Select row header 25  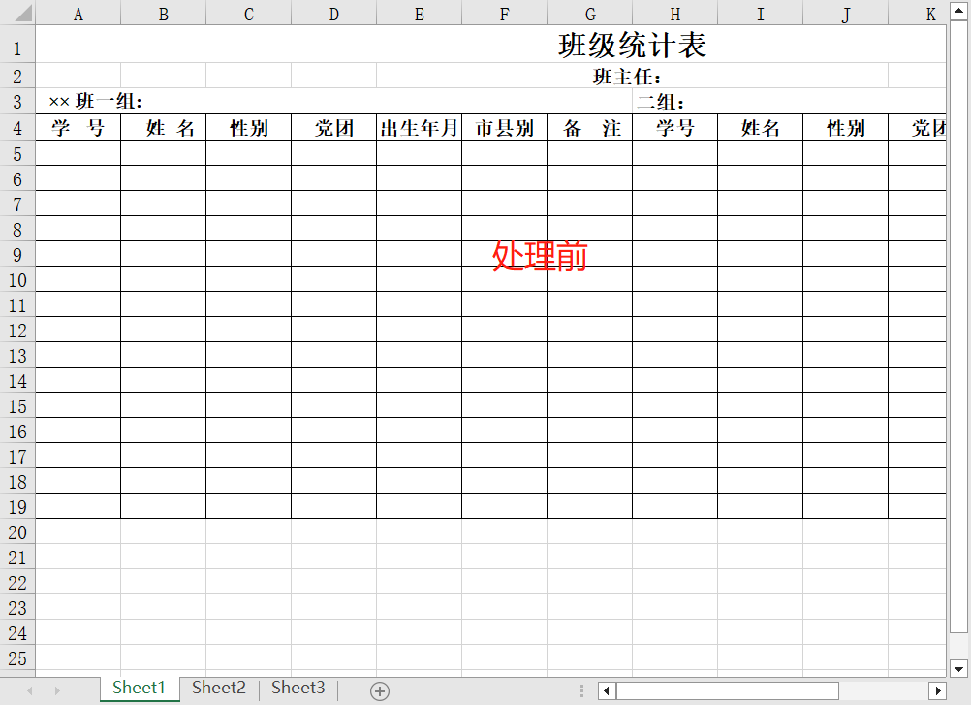pyautogui.click(x=16, y=658)
